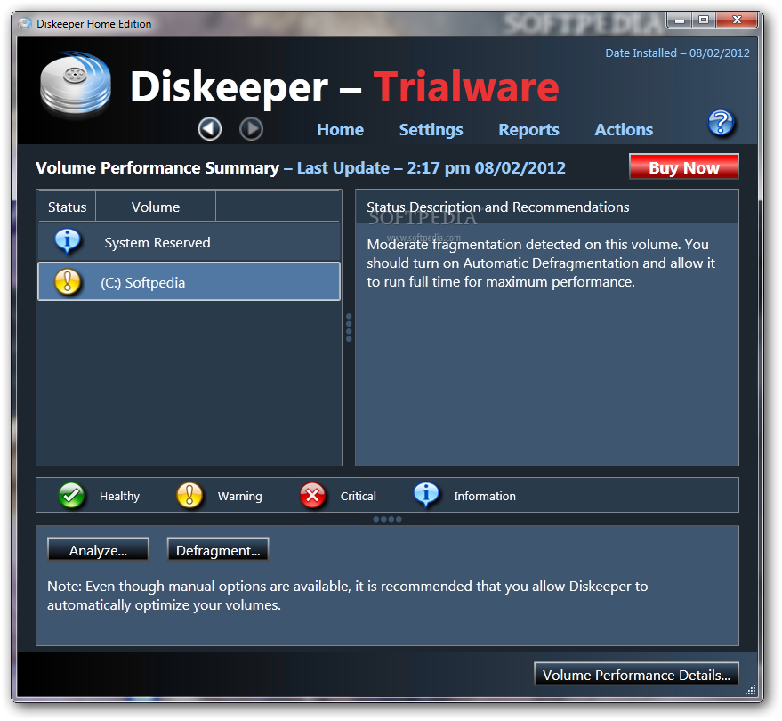
Task: Click the window resize grip corner
Action: pos(751,690)
